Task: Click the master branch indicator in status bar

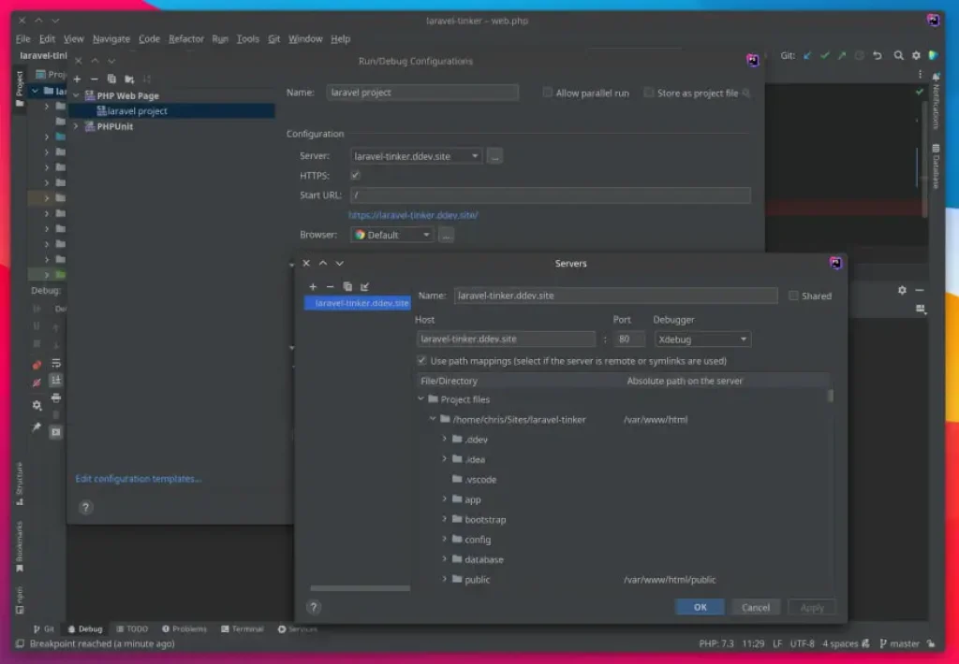Action: click(901, 643)
